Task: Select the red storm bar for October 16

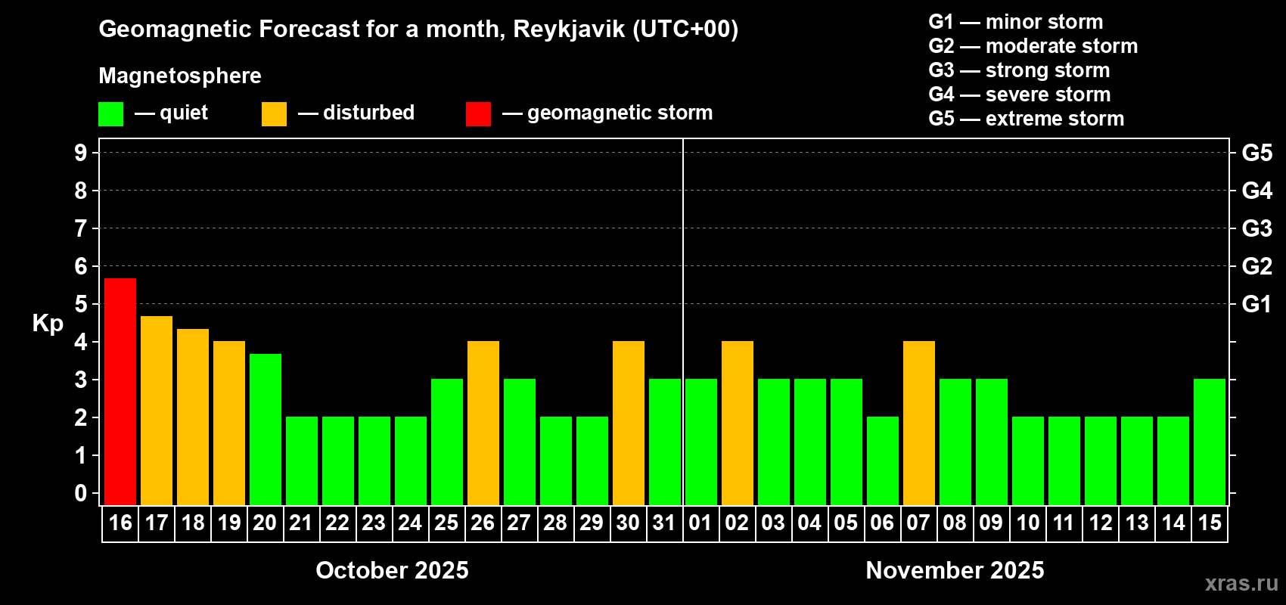Action: [x=120, y=392]
